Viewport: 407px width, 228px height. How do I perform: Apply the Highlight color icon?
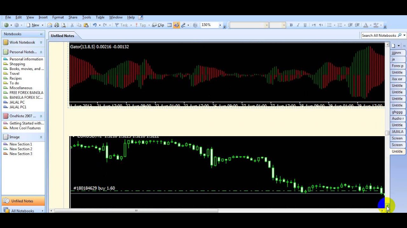(x=376, y=25)
